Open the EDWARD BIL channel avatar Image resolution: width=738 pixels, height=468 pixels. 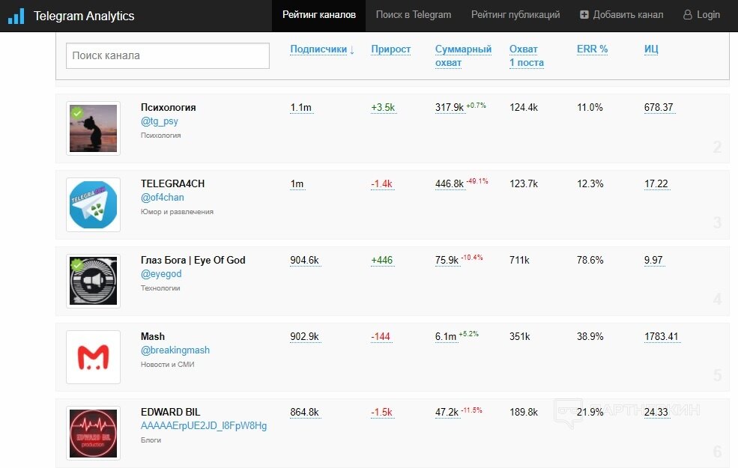tap(93, 433)
